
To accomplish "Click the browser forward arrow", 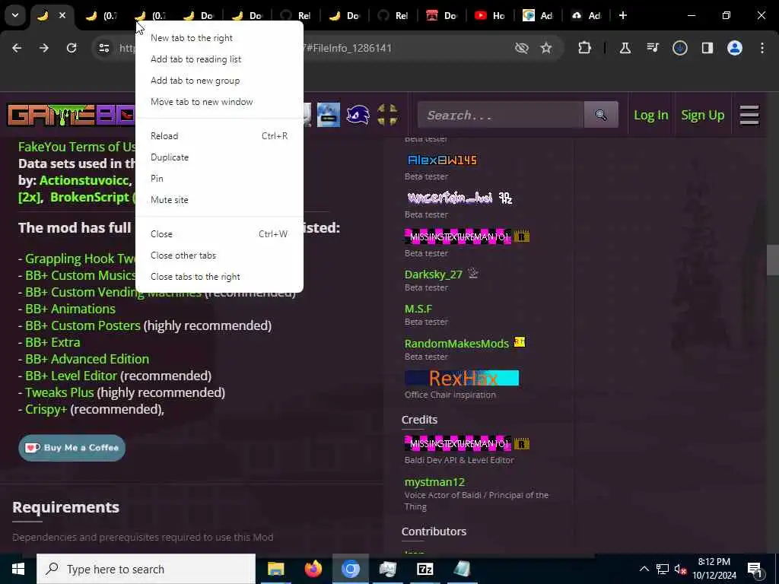I will 44,48.
